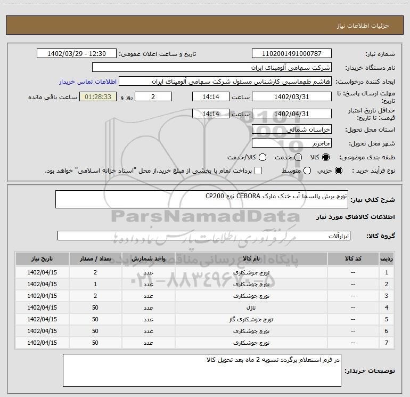Click the شرح کلی نیاز description box
The image size is (410, 397).
point(201,199)
